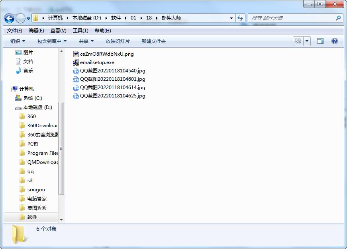Open the ceZmO8RWdbNxU.png image
Image resolution: width=347 pixels, height=249 pixels.
click(x=104, y=54)
